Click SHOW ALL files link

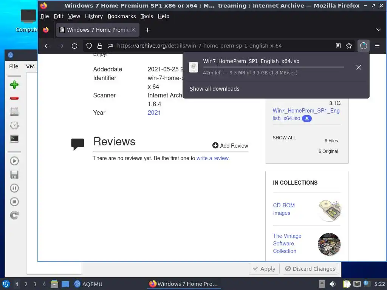(x=284, y=138)
